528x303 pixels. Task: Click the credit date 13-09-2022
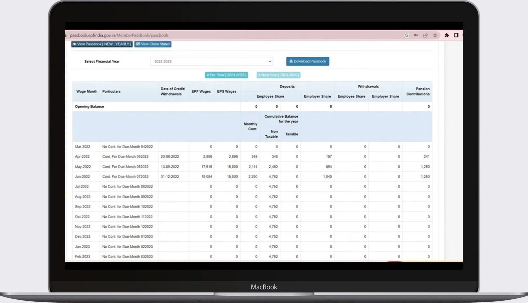tap(170, 167)
